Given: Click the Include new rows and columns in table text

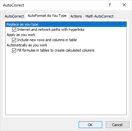Looking at the screenshot, I should point(47,40).
